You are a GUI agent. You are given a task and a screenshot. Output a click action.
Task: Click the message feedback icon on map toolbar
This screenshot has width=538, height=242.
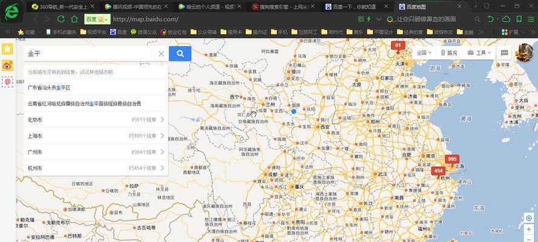point(504,53)
